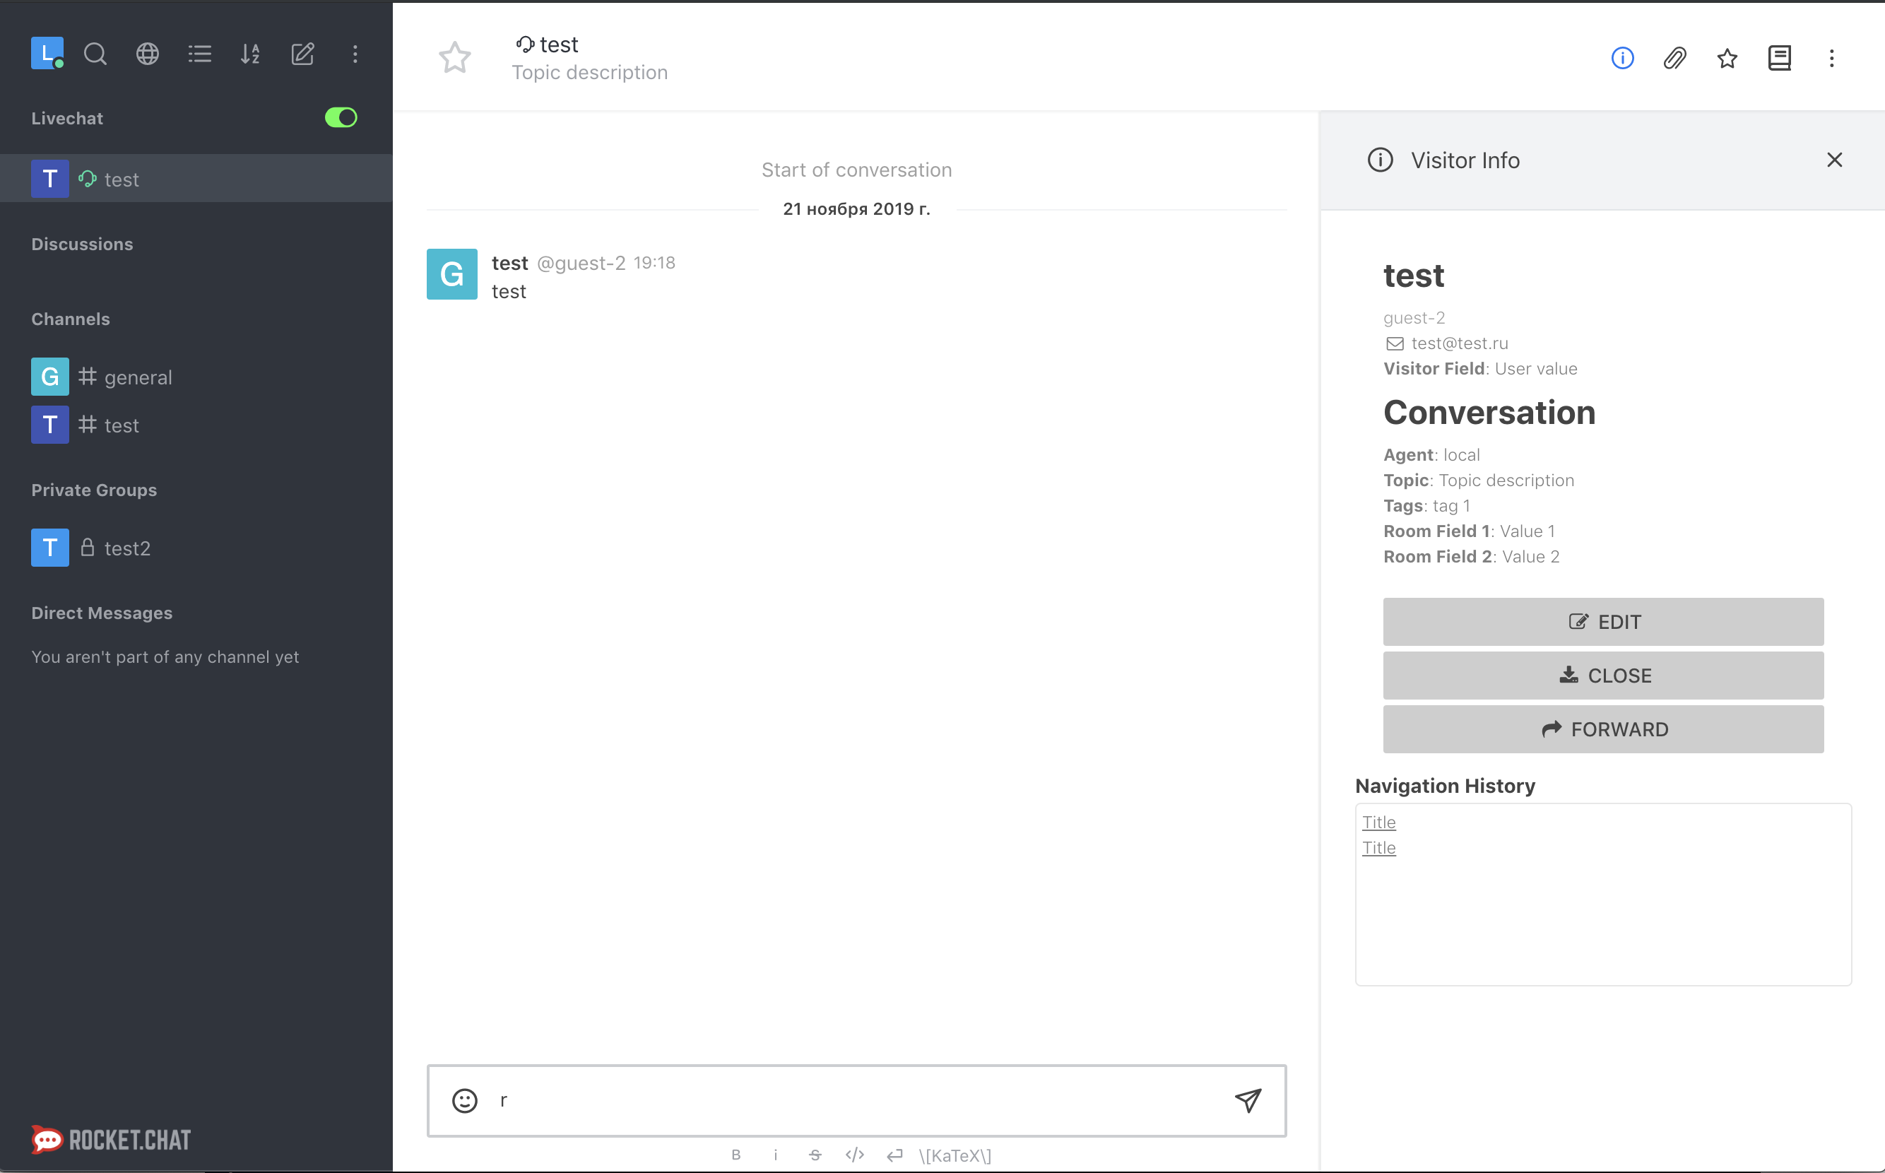Open the canned responses book icon

pos(1780,58)
